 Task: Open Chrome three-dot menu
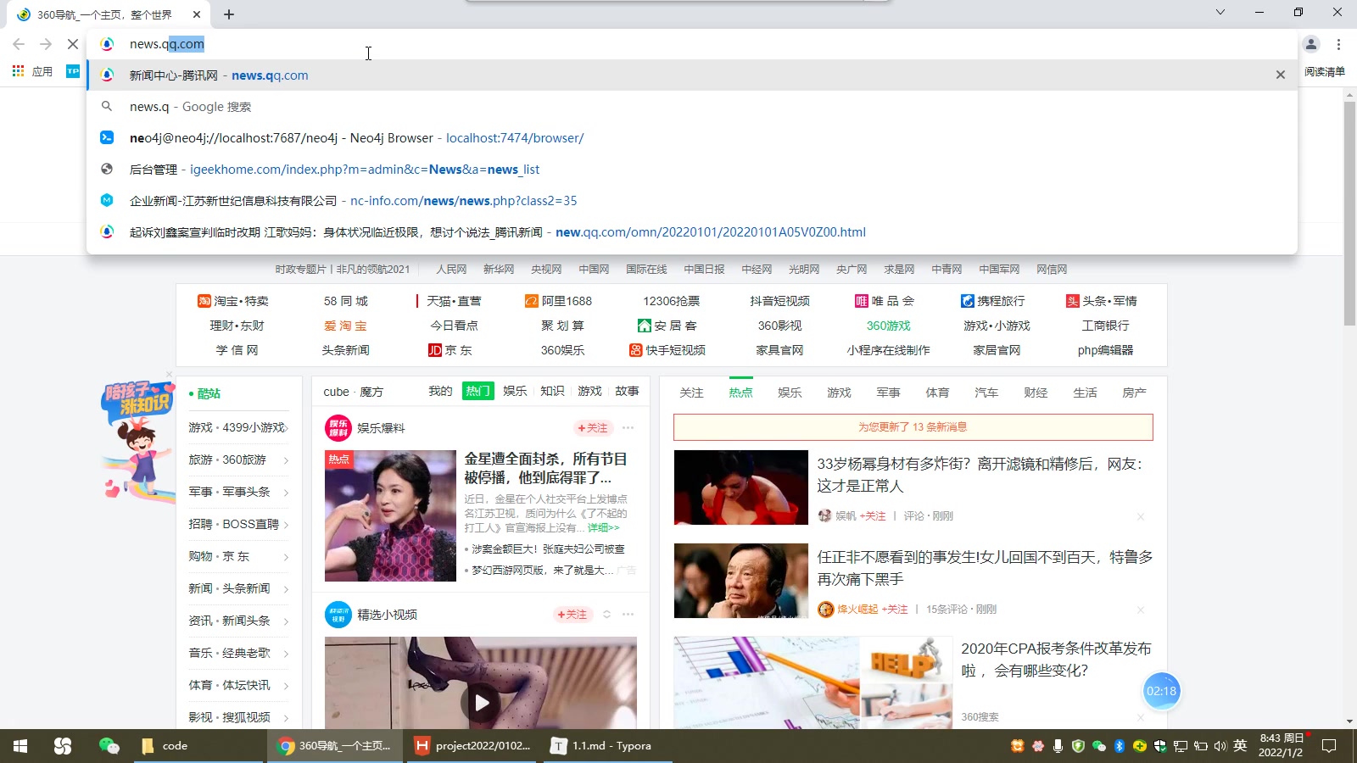1338,44
